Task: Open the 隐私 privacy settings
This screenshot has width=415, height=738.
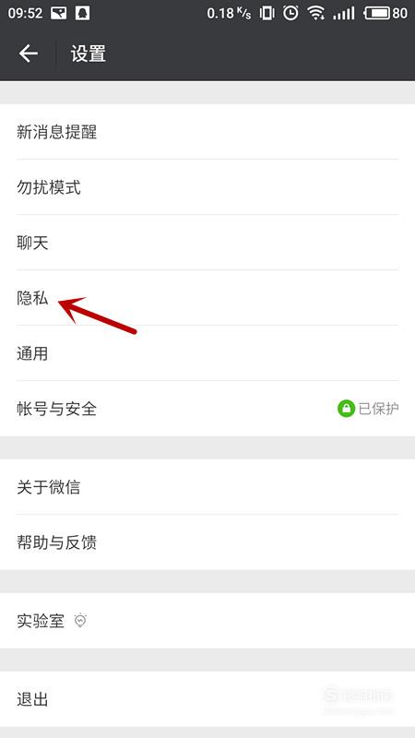Action: pyautogui.click(x=207, y=298)
